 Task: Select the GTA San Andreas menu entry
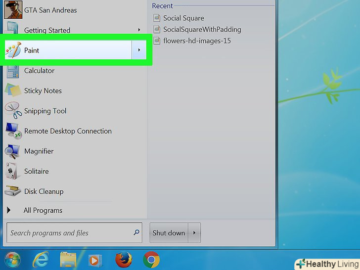(x=75, y=10)
